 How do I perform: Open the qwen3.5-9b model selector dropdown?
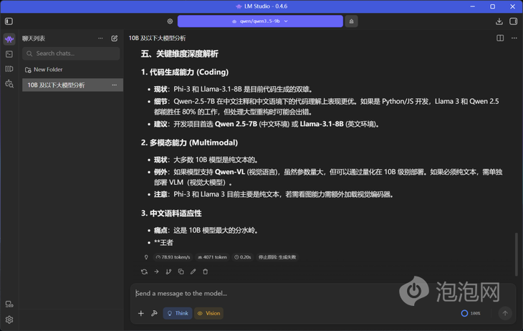[x=260, y=21]
